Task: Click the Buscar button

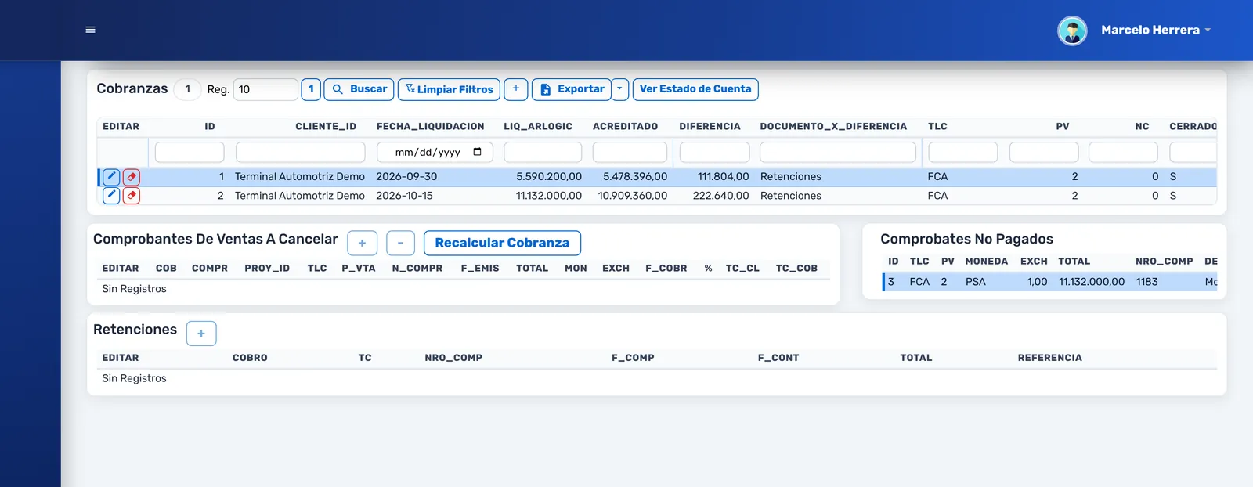Action: (359, 89)
